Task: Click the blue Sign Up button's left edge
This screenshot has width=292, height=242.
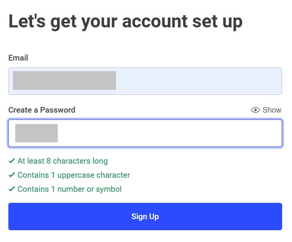Action: tap(11, 217)
